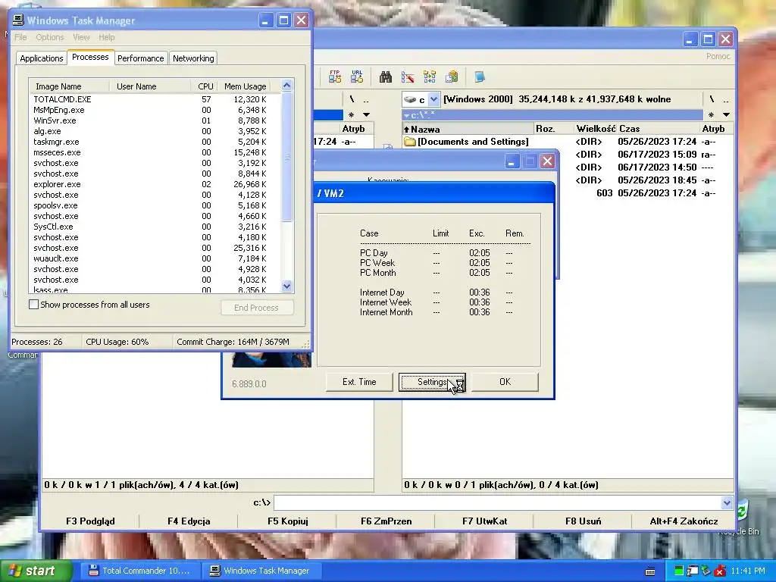Open Task Manager File menu

click(x=20, y=37)
